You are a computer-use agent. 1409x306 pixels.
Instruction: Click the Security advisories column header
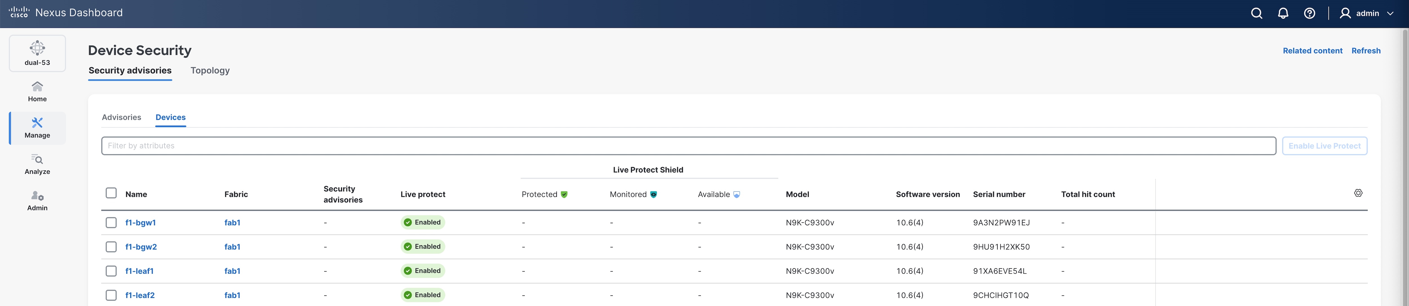pos(343,194)
